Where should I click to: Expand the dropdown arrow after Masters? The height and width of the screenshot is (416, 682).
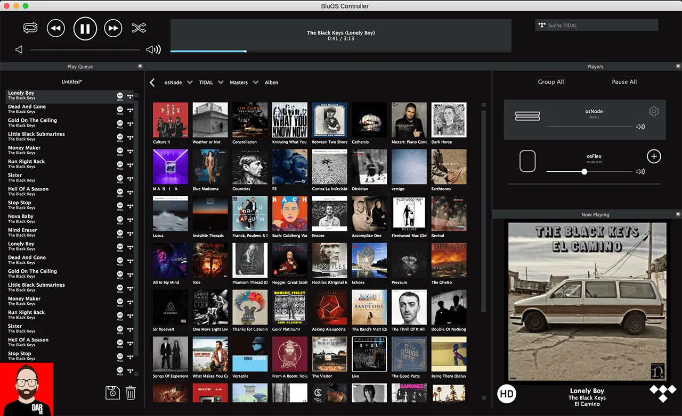pyautogui.click(x=256, y=82)
